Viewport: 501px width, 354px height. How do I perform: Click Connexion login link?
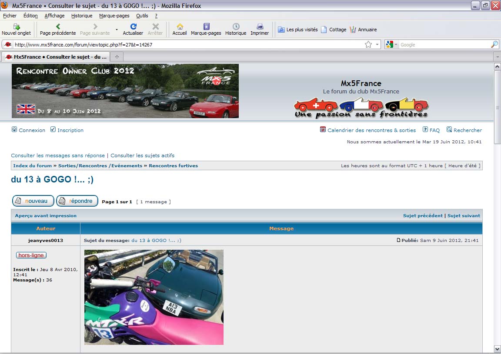tap(32, 130)
